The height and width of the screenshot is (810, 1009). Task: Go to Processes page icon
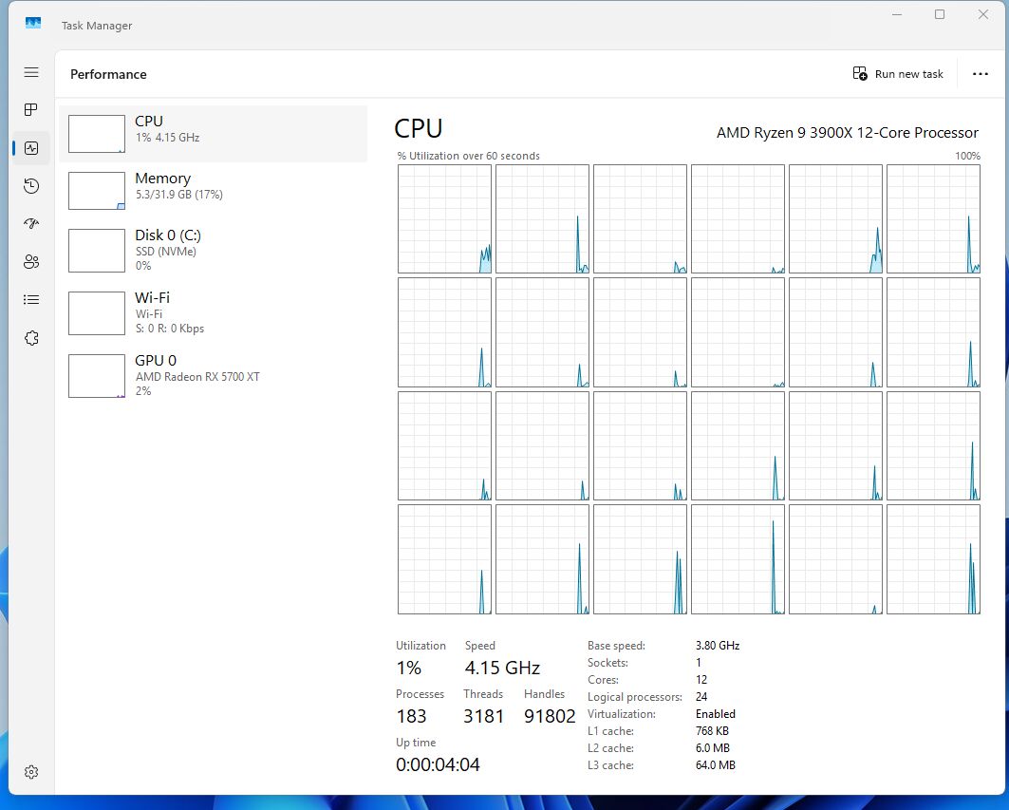(31, 109)
